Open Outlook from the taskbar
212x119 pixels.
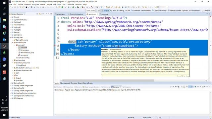coord(4,40)
